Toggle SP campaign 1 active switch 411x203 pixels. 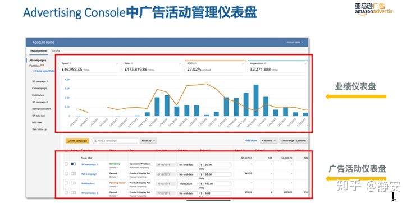(74, 164)
